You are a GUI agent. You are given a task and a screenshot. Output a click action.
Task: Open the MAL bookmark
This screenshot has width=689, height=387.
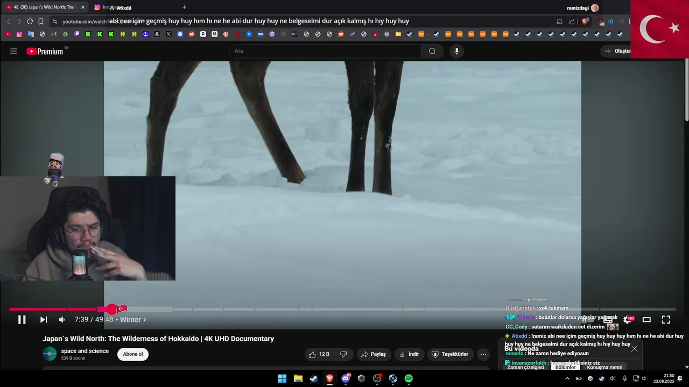261,34
